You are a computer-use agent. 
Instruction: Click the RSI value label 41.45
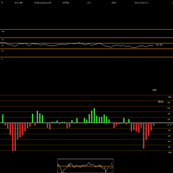tap(159, 45)
